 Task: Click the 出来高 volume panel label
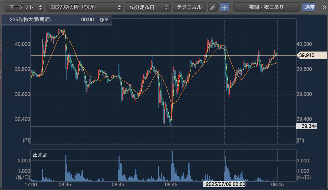[40, 155]
